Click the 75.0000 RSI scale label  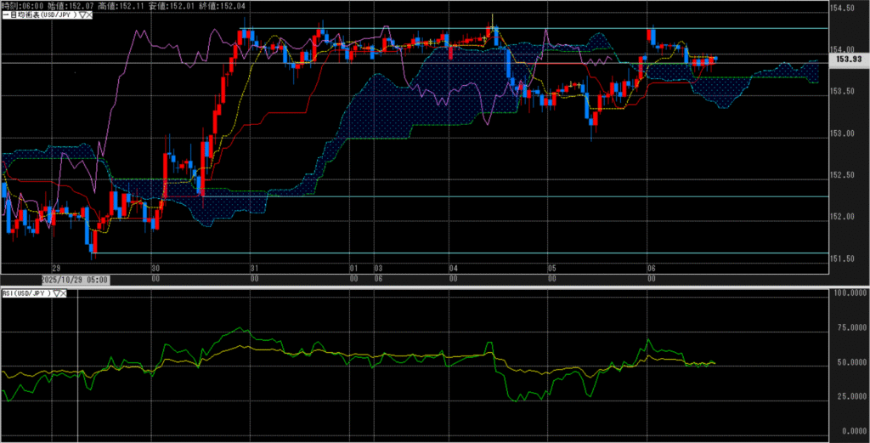(x=847, y=326)
